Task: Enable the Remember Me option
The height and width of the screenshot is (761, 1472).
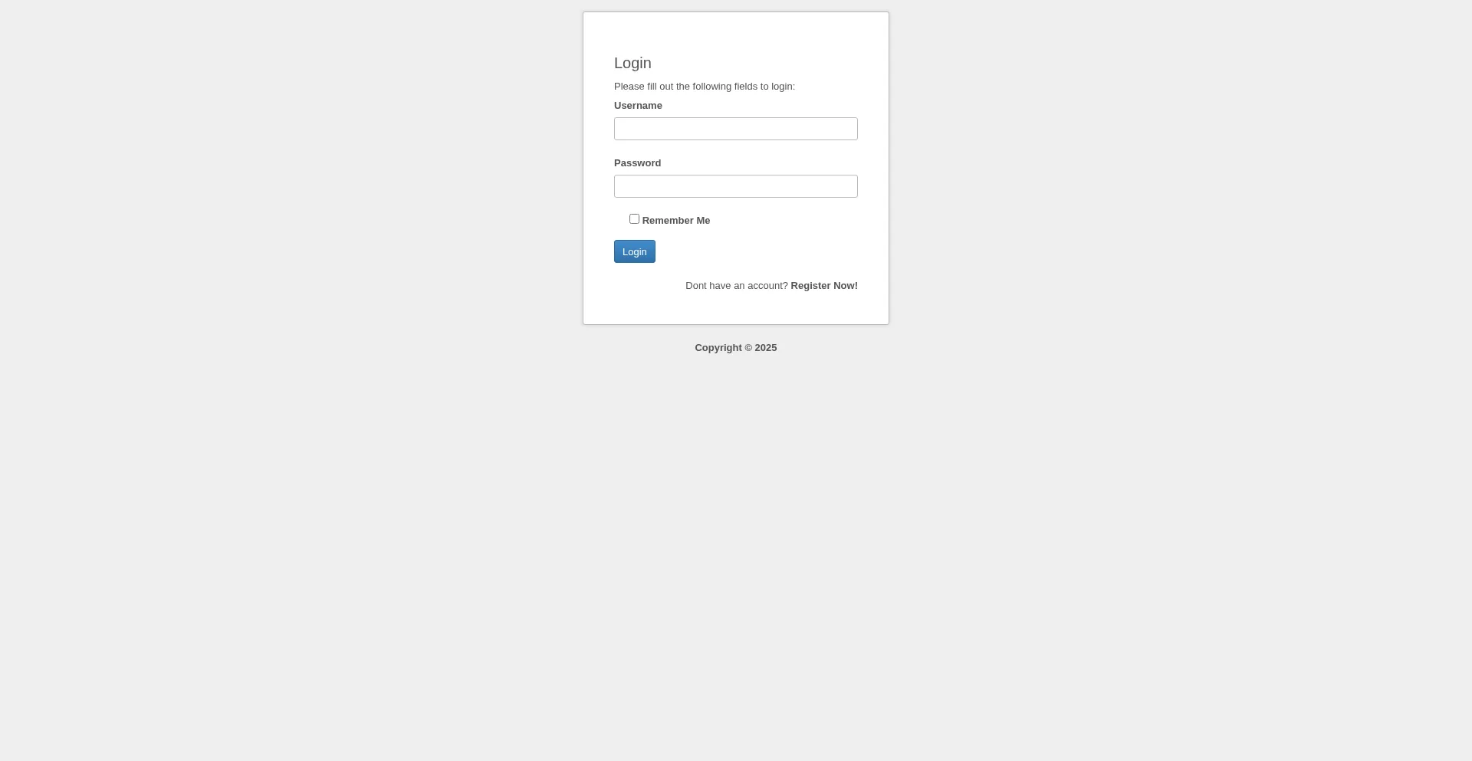Action: [634, 219]
